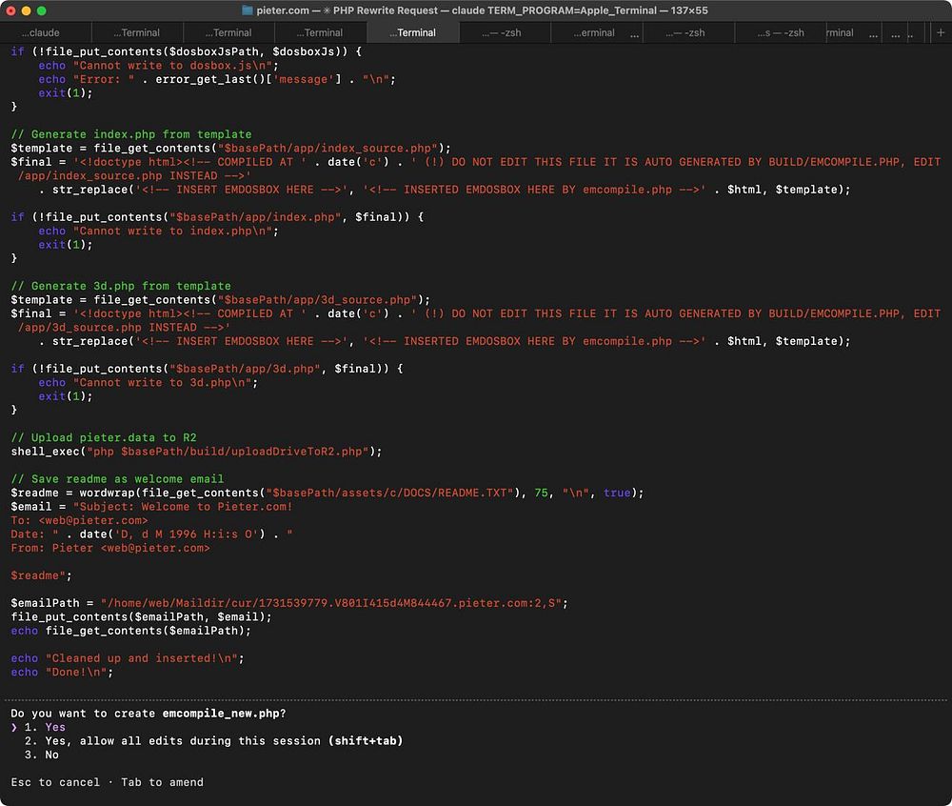Image resolution: width=952 pixels, height=806 pixels.
Task: Click the "Esc to cancel" hint text
Action: click(x=55, y=782)
